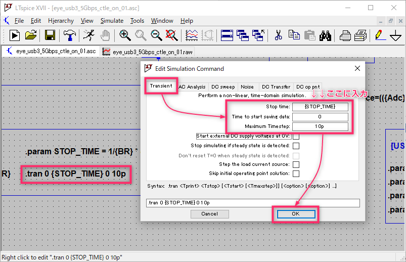Close the Edit Simulation Command dialog
The width and height of the screenshot is (406, 262).
point(357,68)
